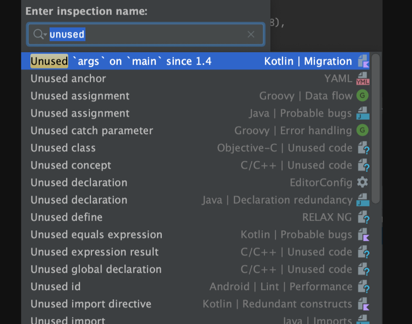Click the YAML file icon next to "Unused anchor"
412x324 pixels.
coord(363,78)
